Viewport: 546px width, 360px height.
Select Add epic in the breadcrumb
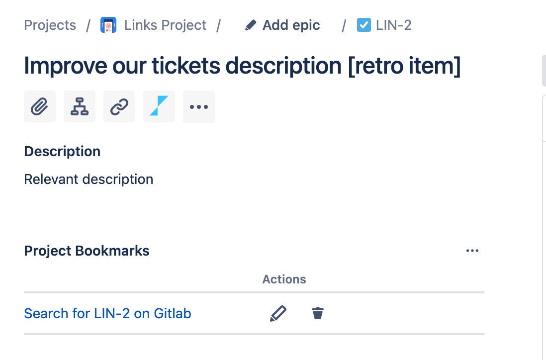coord(291,25)
